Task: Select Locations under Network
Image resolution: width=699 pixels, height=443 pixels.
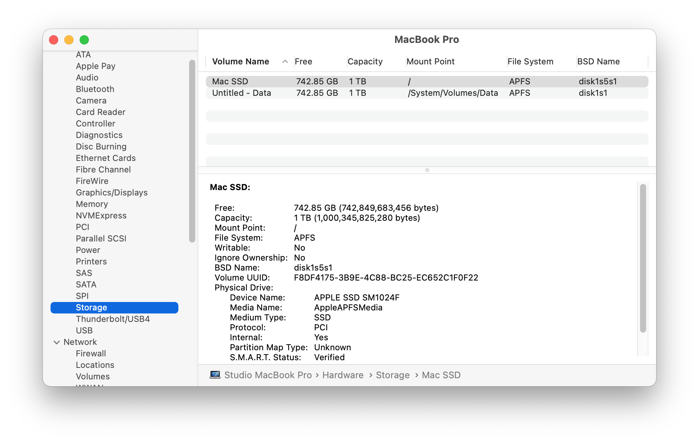Action: tap(95, 365)
